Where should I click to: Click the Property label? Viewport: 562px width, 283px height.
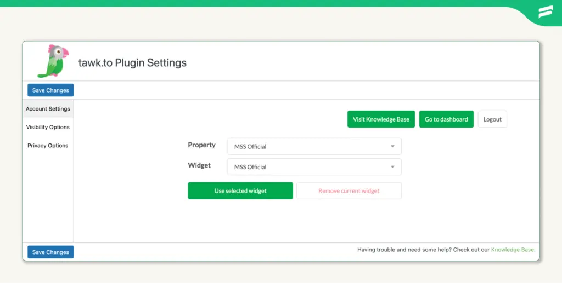pos(202,145)
